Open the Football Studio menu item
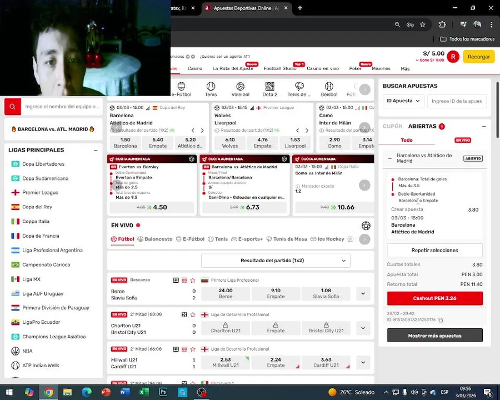500x400 pixels. coord(279,68)
